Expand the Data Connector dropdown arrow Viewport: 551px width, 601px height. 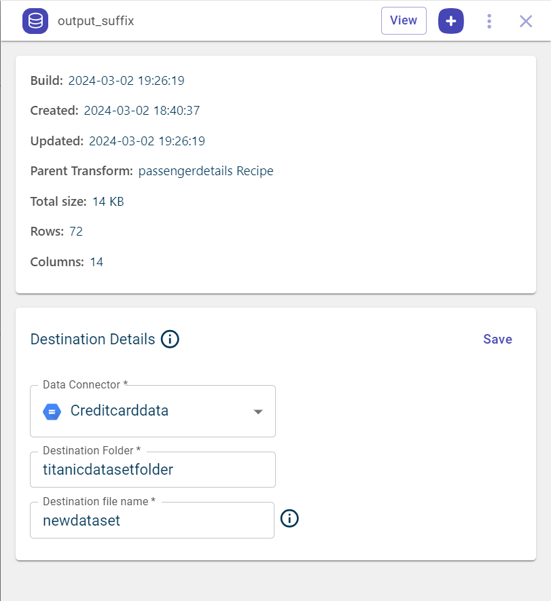[258, 412]
